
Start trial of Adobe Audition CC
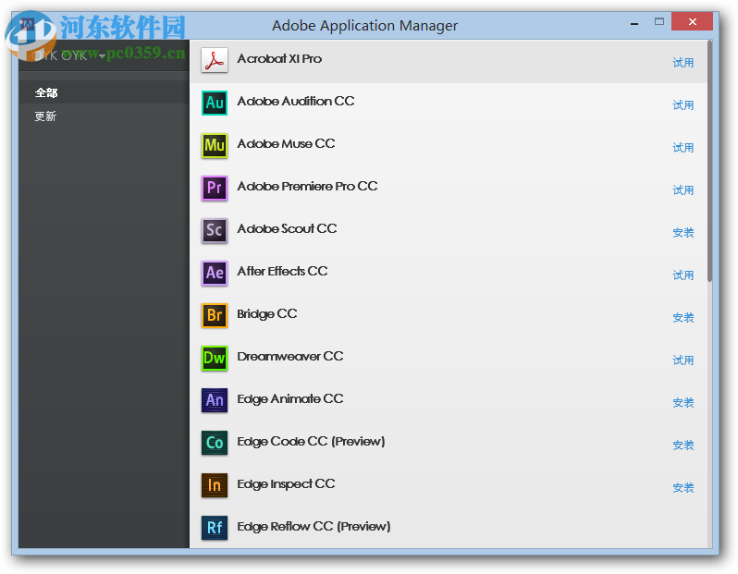(683, 105)
